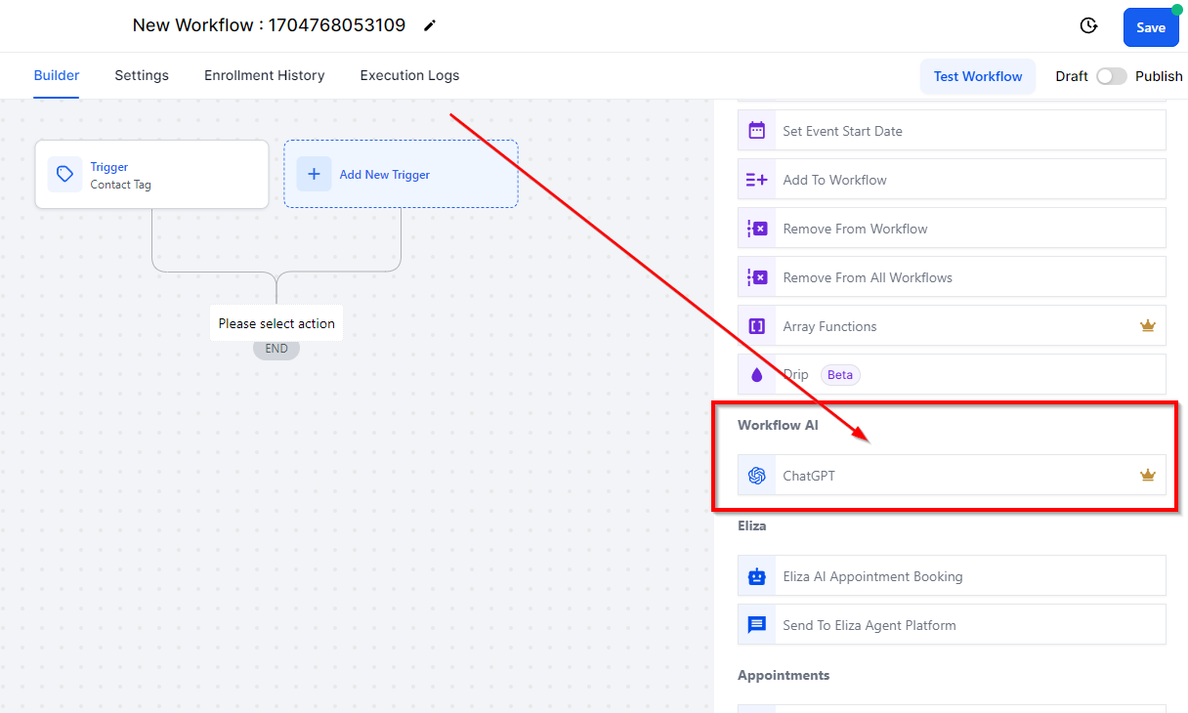Click the Send To Eliza chat bubble icon

(x=757, y=625)
